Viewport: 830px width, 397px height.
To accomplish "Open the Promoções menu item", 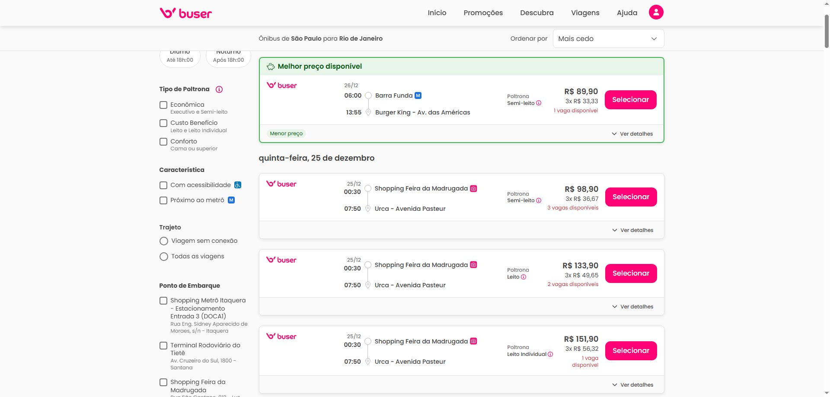I will click(x=483, y=13).
